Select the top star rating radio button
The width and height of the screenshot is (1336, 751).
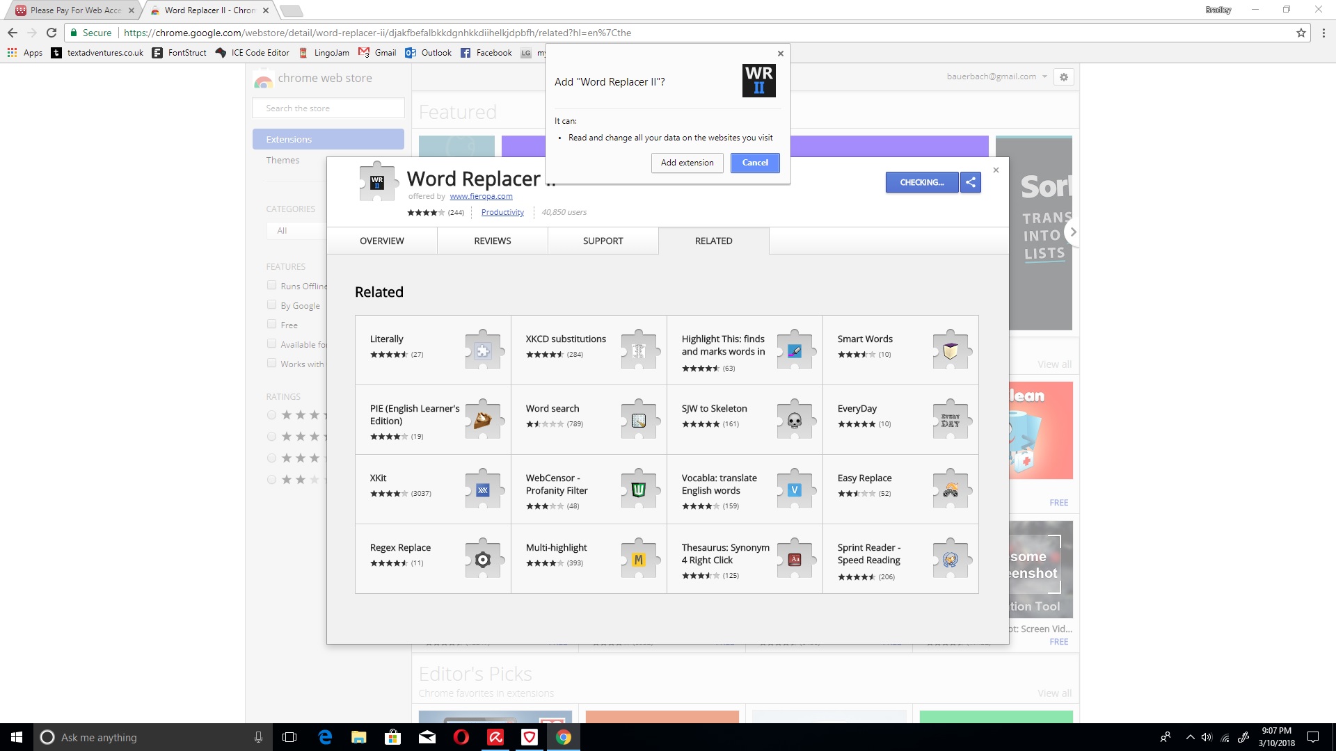pyautogui.click(x=271, y=415)
